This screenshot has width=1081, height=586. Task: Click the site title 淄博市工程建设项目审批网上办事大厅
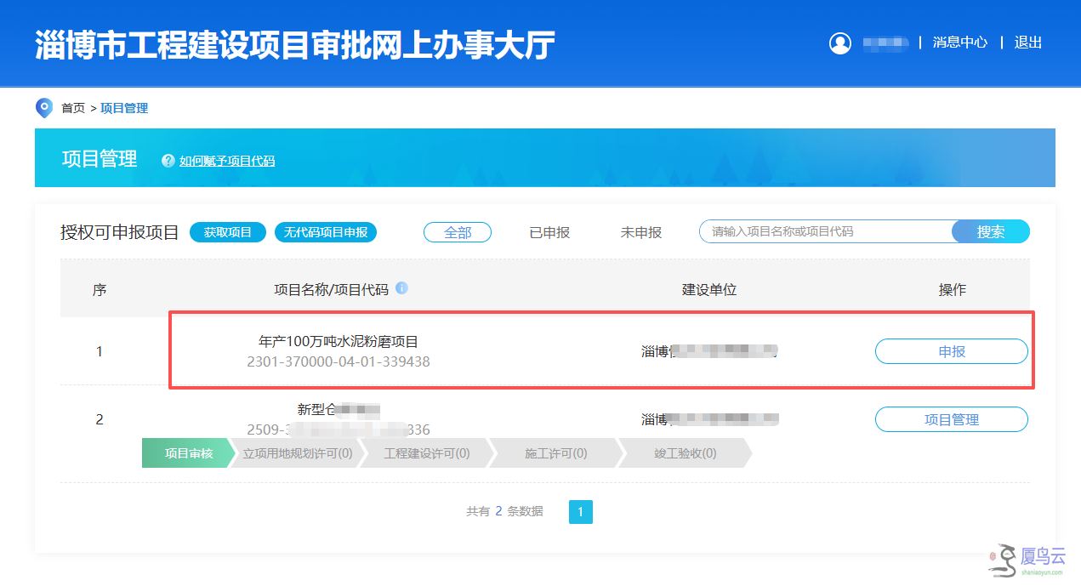click(x=295, y=44)
